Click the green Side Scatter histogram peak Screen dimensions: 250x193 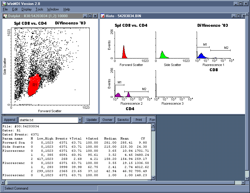(x=162, y=55)
